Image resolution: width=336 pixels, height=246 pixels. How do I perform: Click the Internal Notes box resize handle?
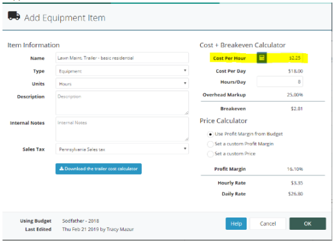186,139
